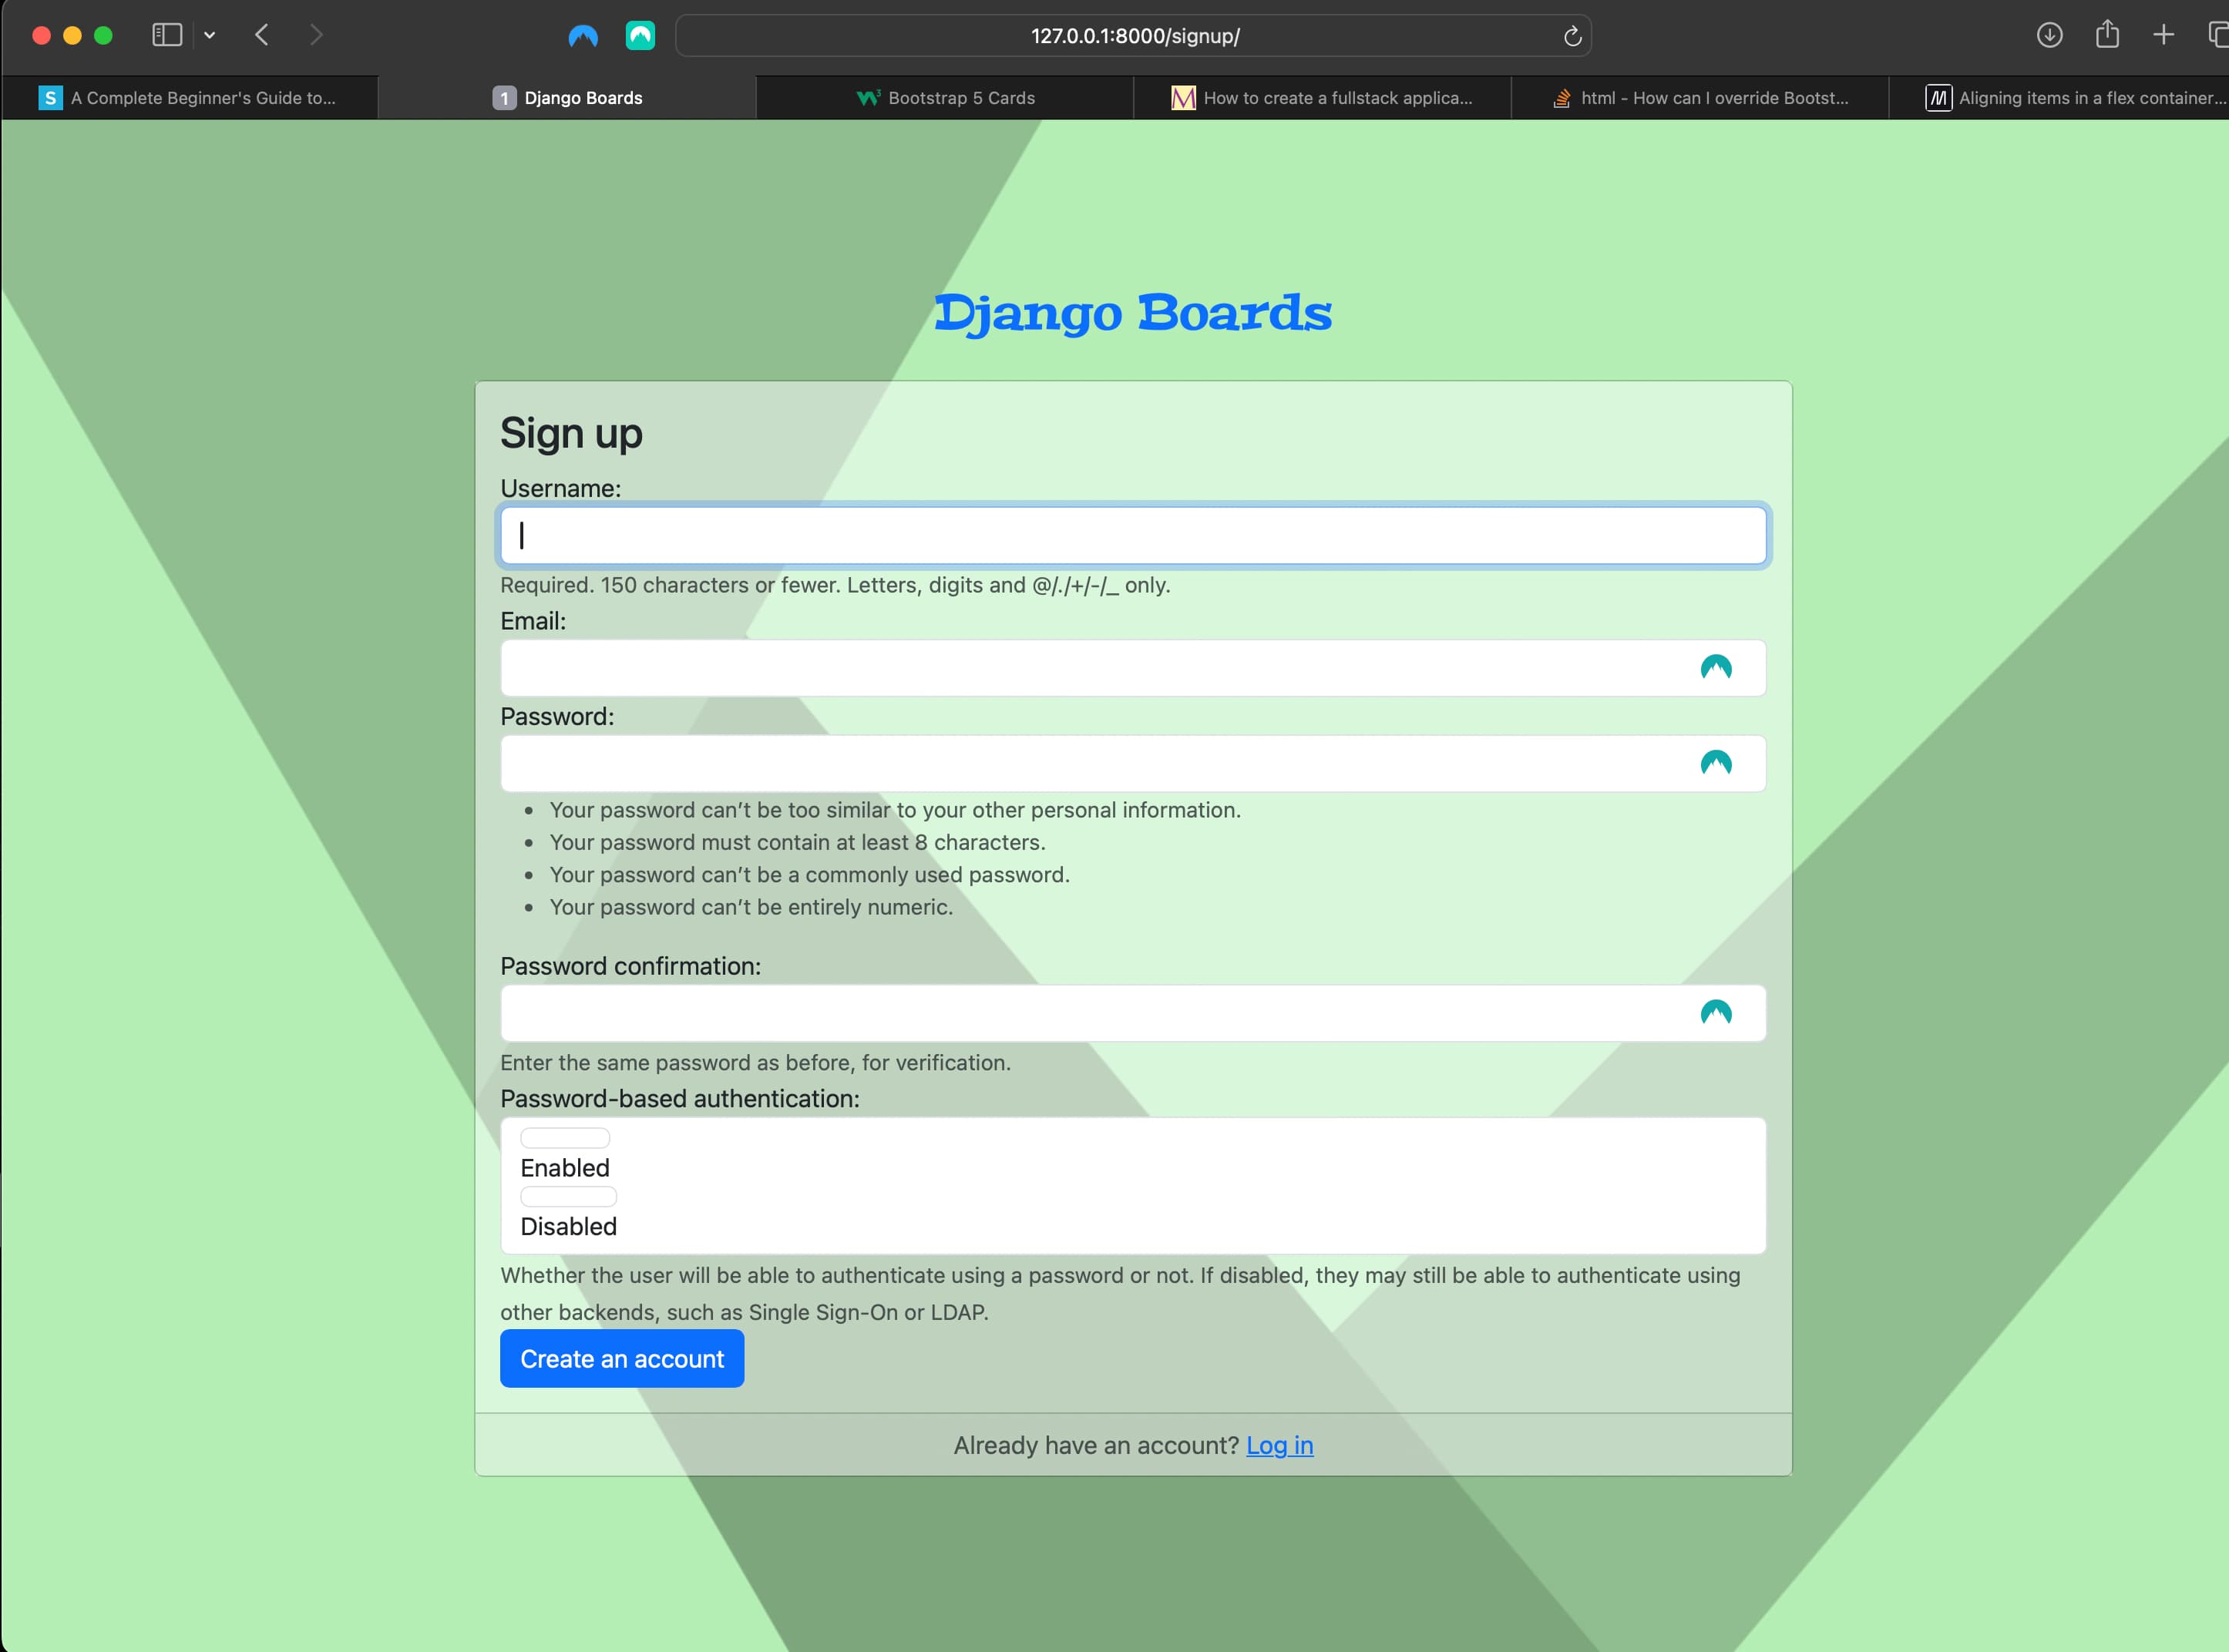
Task: Show the tab overview icon
Action: coord(2218,35)
